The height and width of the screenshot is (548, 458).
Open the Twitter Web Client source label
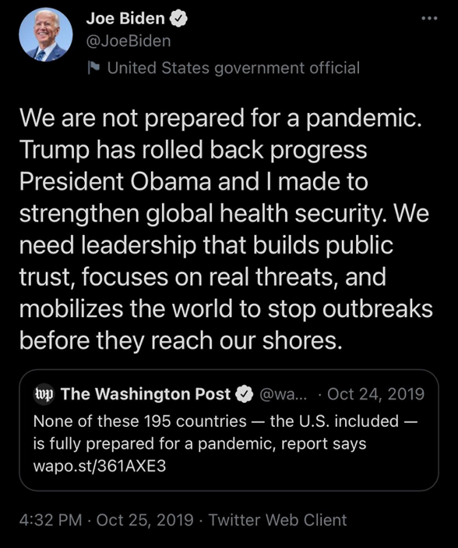[278, 520]
